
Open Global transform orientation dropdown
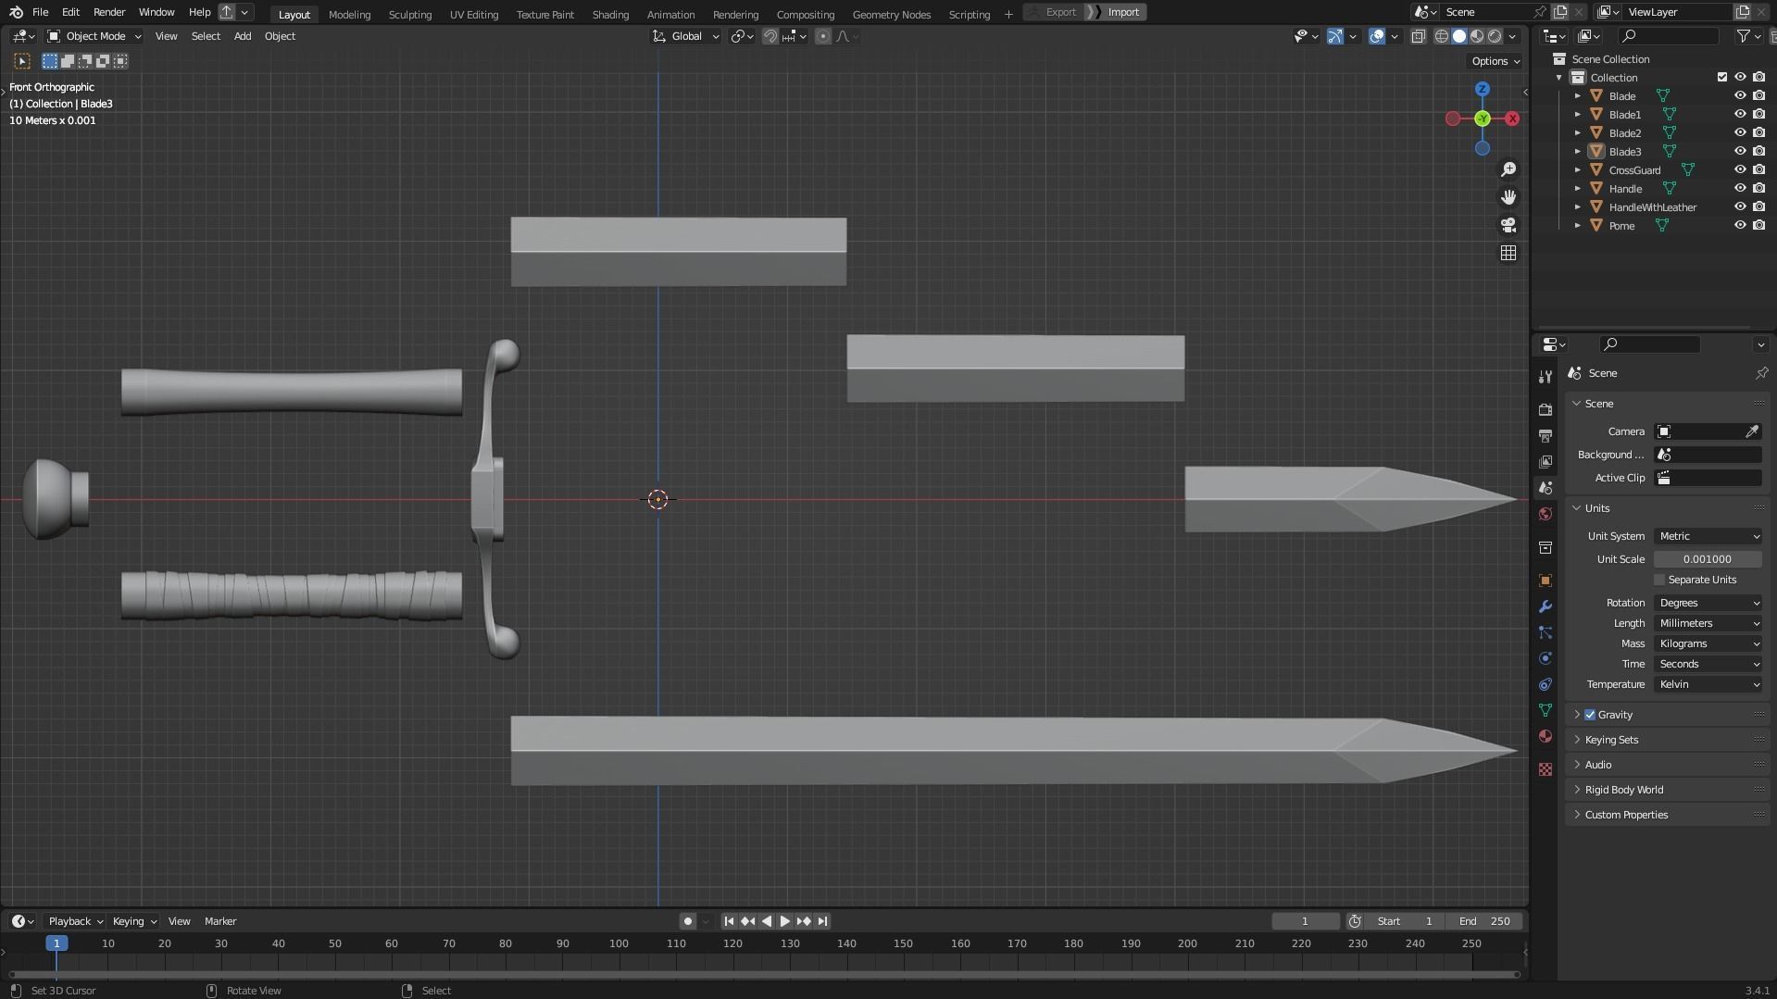click(x=686, y=36)
